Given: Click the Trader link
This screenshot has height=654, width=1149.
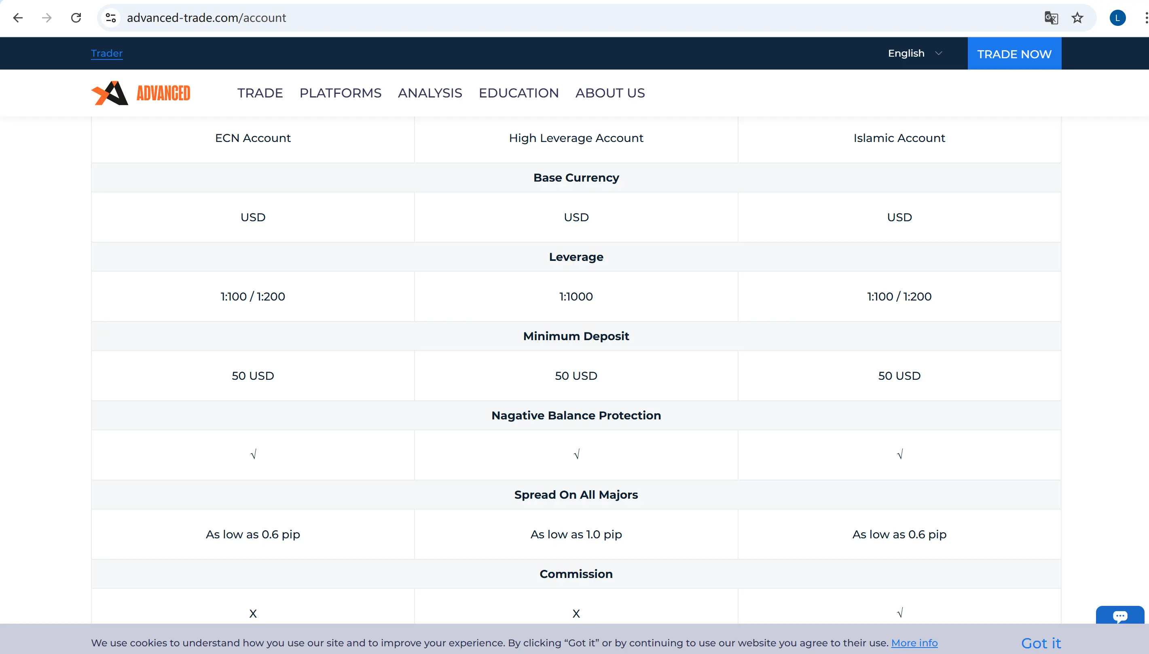Looking at the screenshot, I should pyautogui.click(x=106, y=53).
